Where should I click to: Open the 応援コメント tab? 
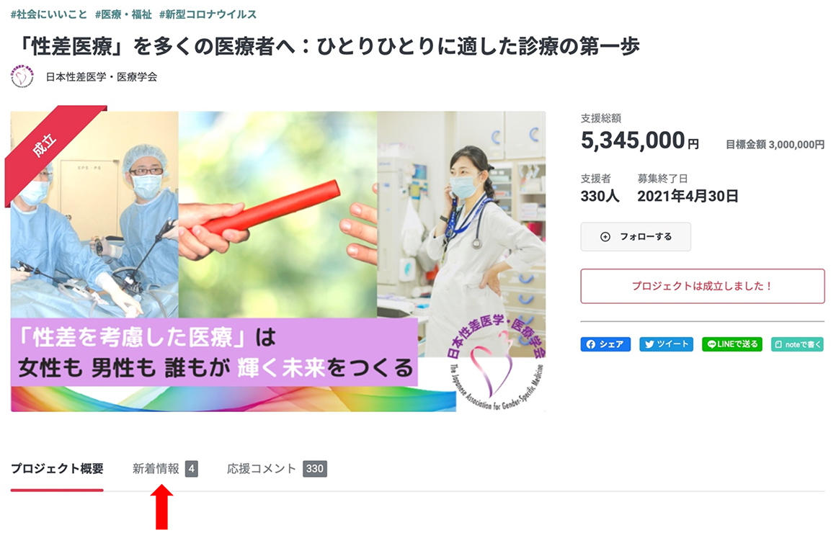click(x=261, y=468)
